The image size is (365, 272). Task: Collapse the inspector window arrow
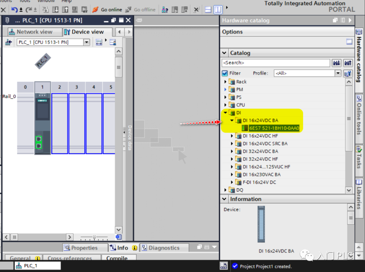(x=215, y=247)
